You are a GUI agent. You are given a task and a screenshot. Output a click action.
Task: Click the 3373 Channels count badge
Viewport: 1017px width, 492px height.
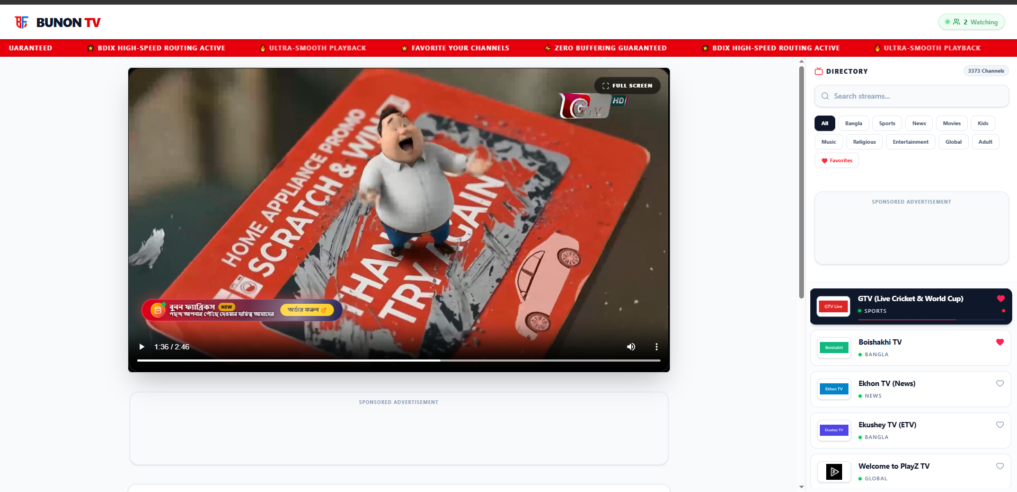[x=986, y=71]
